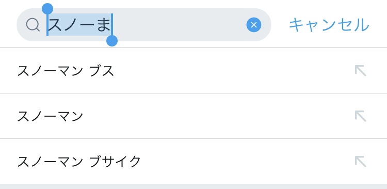Click the bottom-right text selection handle

point(112,41)
